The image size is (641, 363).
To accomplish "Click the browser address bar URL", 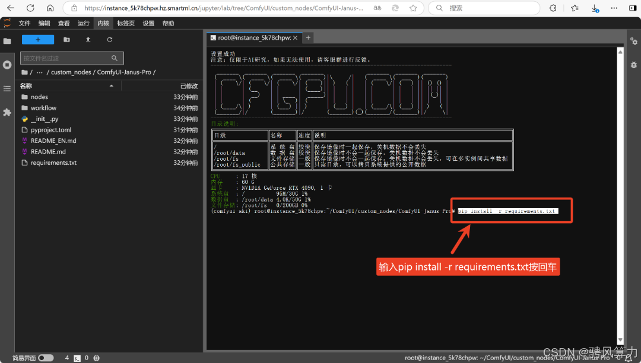I will [x=224, y=8].
